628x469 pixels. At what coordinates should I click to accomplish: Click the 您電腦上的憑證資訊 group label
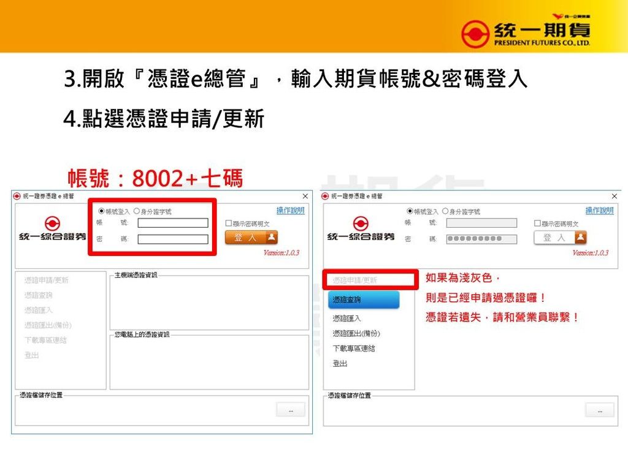[x=142, y=334]
